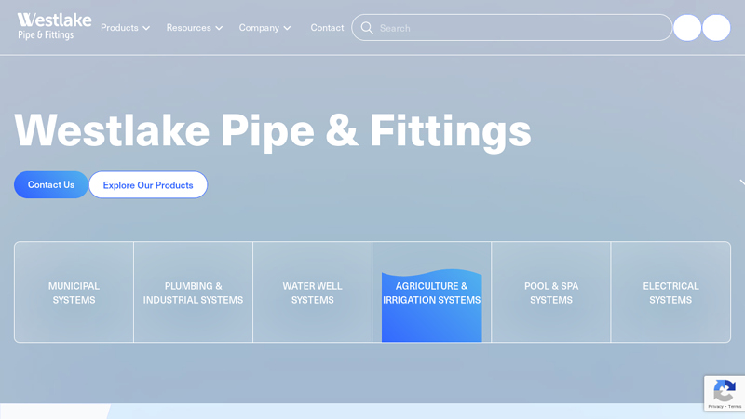Click the reCAPTCHA Privacy link
This screenshot has width=745, height=419.
click(x=715, y=407)
